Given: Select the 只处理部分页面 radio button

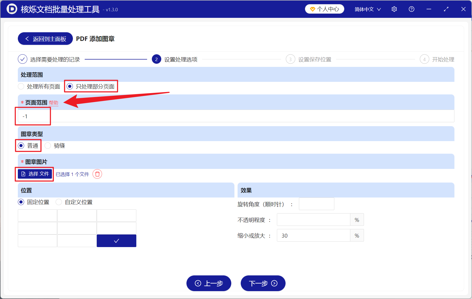Looking at the screenshot, I should tap(69, 86).
